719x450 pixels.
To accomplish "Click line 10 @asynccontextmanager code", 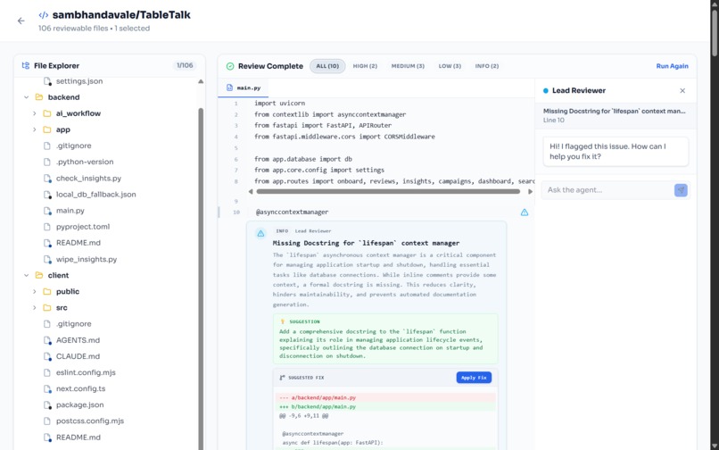I will pos(292,212).
